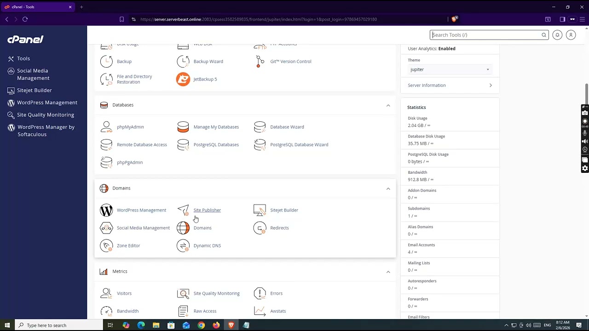Open the Redirects icon
This screenshot has width=589, height=331.
tap(260, 228)
